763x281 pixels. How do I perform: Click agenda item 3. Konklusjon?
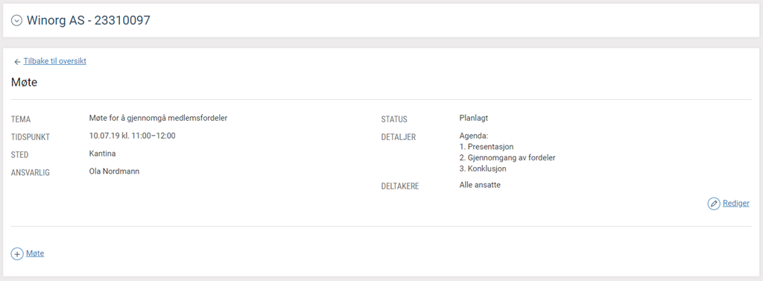[x=483, y=169]
